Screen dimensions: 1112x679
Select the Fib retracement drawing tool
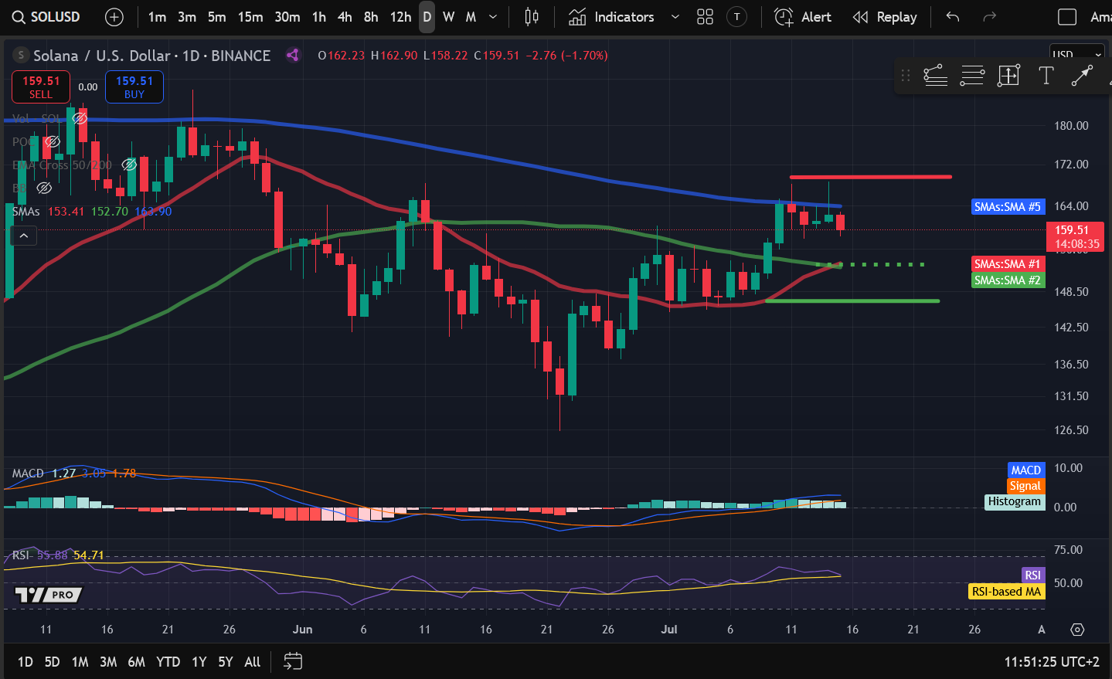click(935, 76)
